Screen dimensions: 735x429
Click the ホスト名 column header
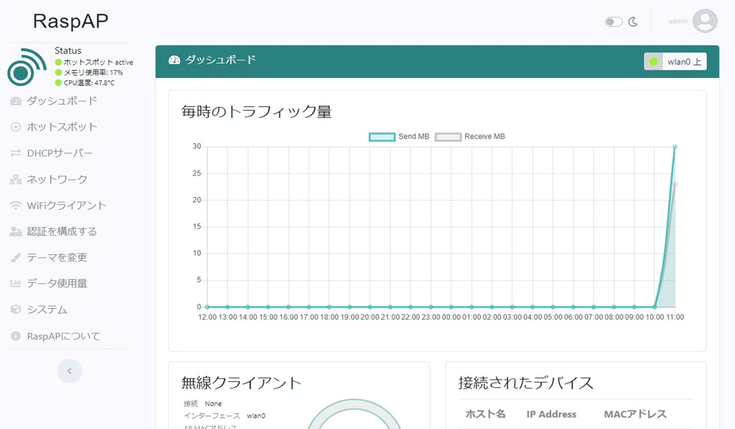[x=485, y=414]
